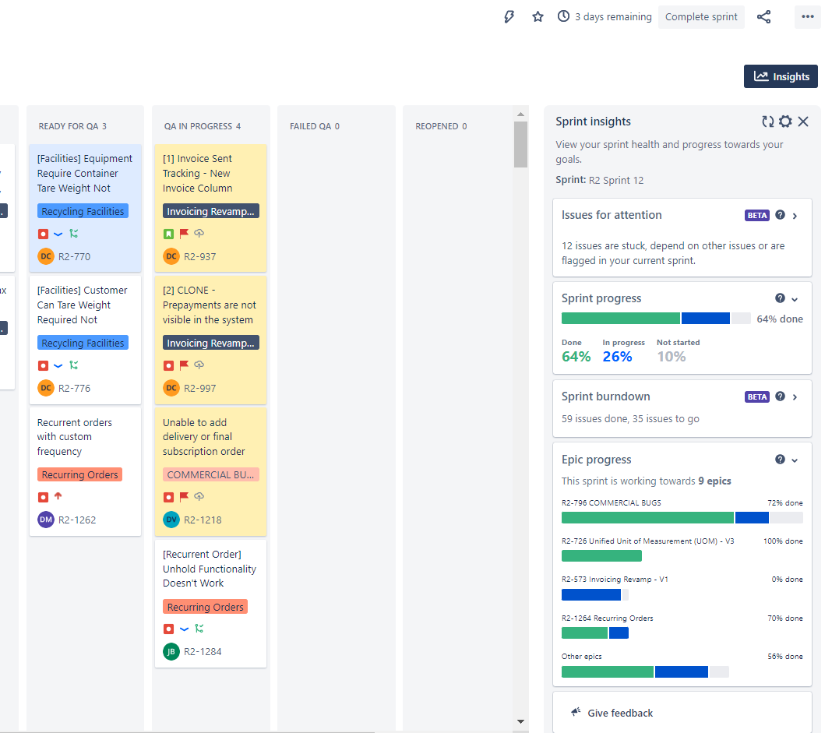The height and width of the screenshot is (733, 839).
Task: Expand the Sprint progress section chevron
Action: [x=794, y=298]
